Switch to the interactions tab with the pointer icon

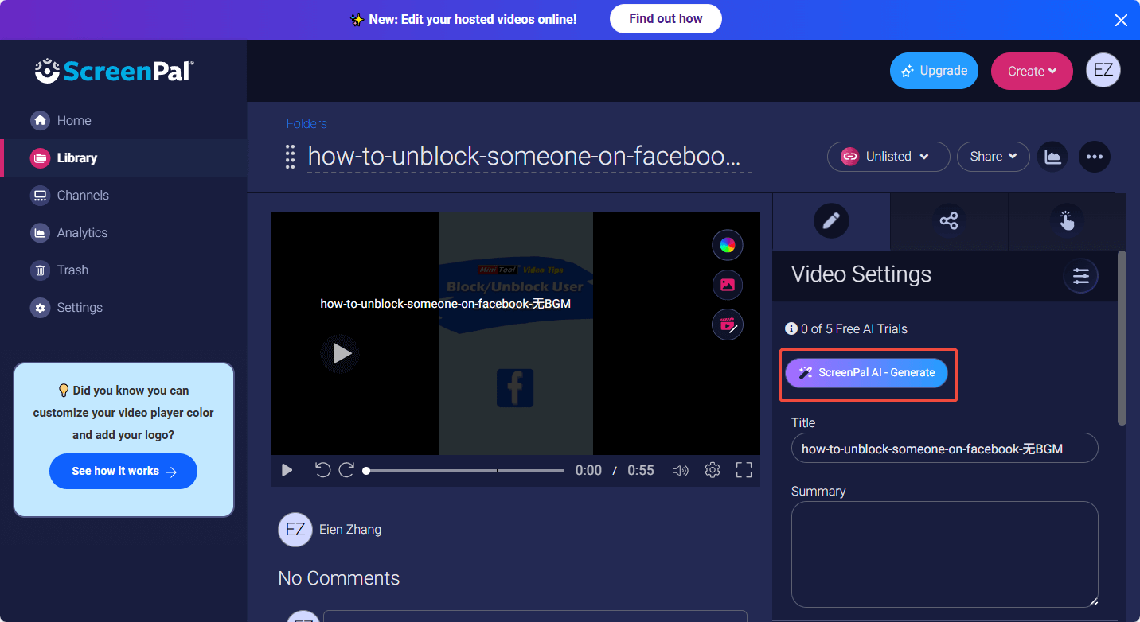[x=1067, y=221]
